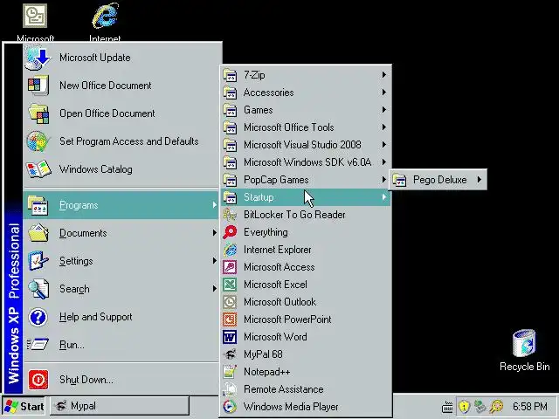This screenshot has width=559, height=419.
Task: Choose Documents in the Start menu
Action: pos(121,233)
